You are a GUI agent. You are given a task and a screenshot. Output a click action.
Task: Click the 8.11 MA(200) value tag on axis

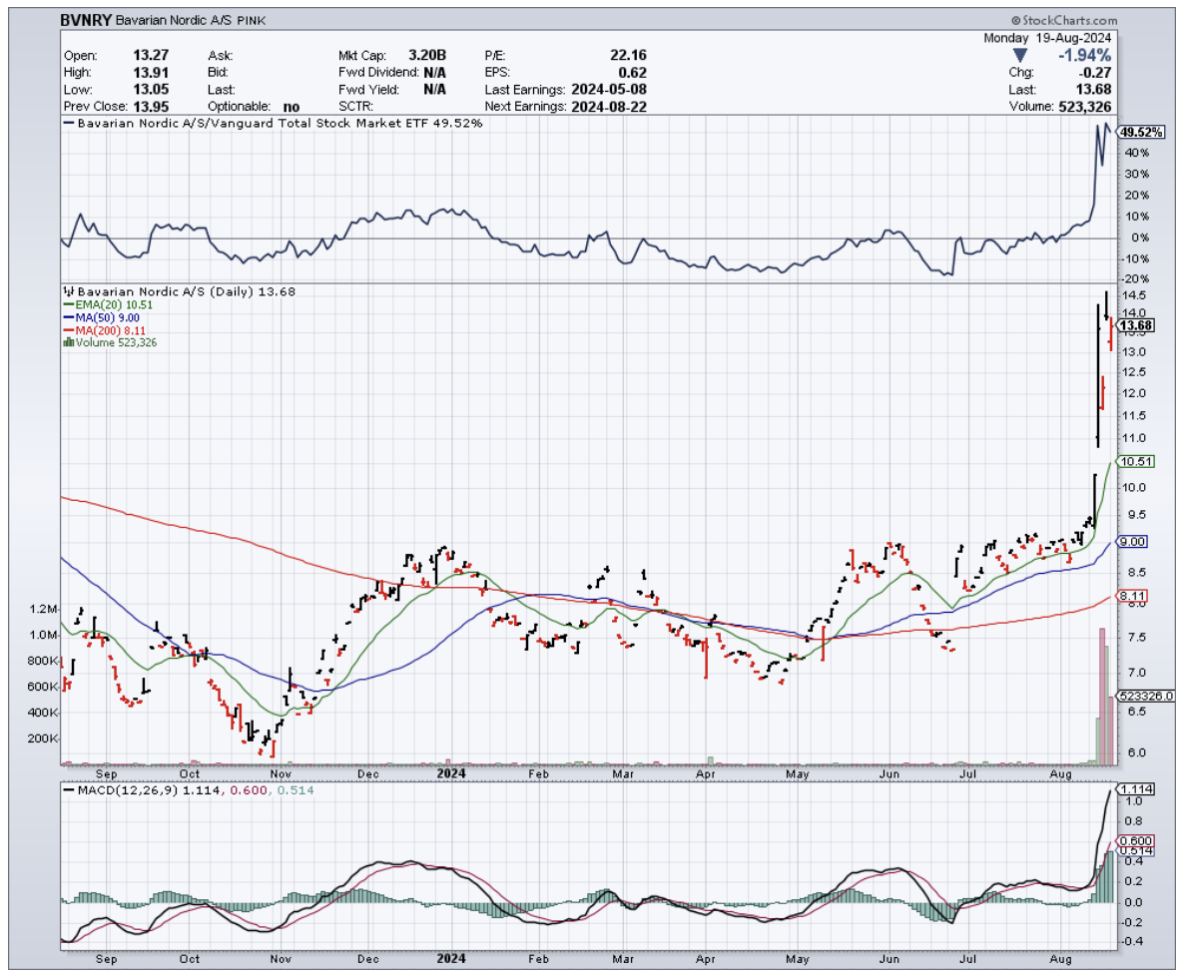point(1133,598)
